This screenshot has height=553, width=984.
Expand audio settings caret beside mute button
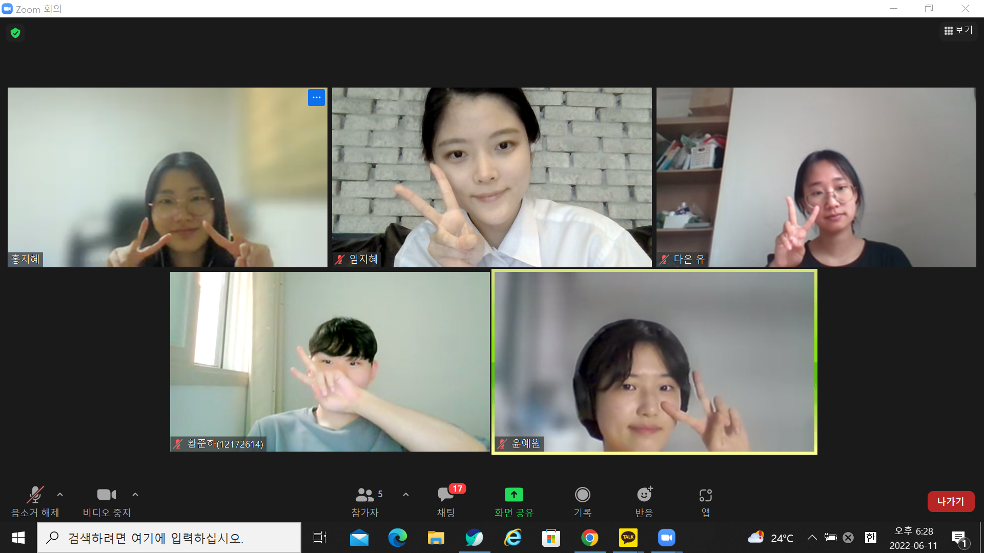(x=60, y=495)
